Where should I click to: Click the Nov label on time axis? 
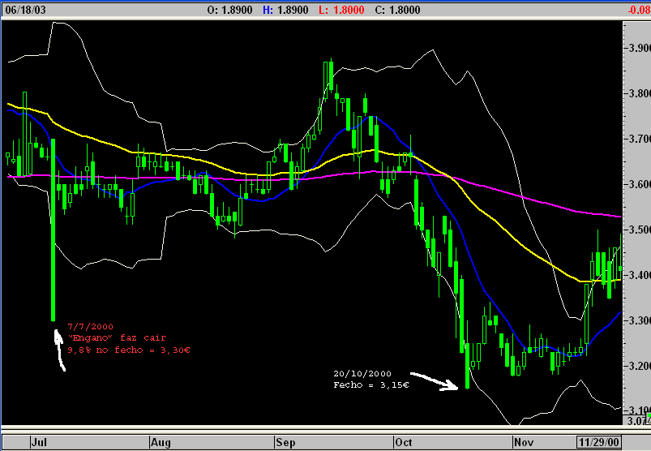[524, 442]
